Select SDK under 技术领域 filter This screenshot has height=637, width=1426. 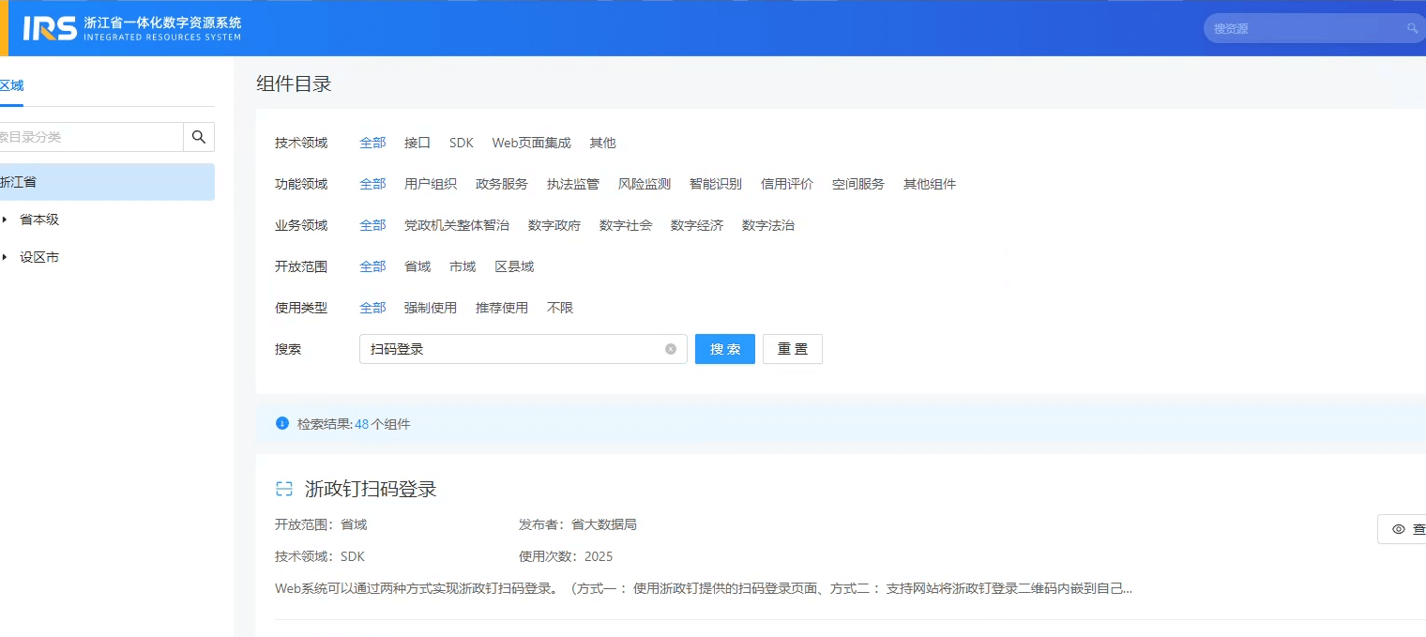[461, 143]
